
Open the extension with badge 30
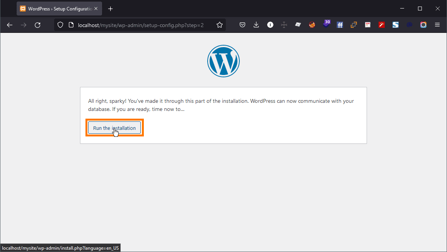[326, 24]
